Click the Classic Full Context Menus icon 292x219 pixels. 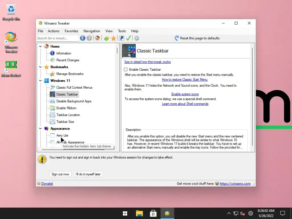coord(52,88)
